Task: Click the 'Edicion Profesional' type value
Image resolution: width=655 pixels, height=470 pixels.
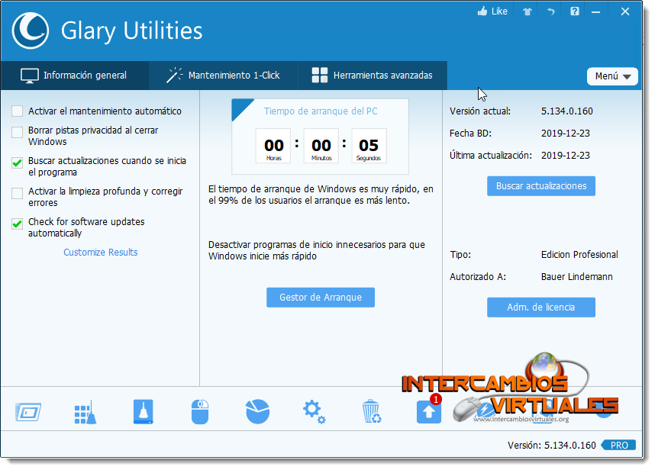Action: coord(579,255)
